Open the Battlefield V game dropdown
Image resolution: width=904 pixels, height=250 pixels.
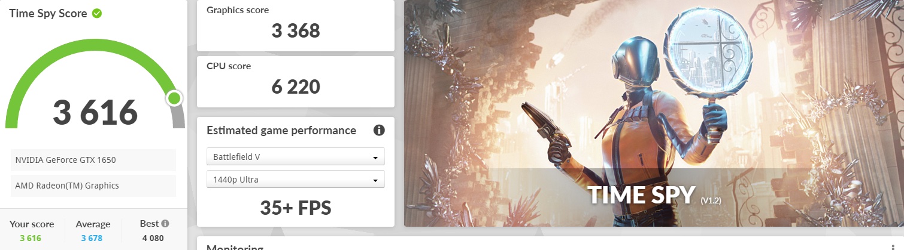tap(296, 157)
